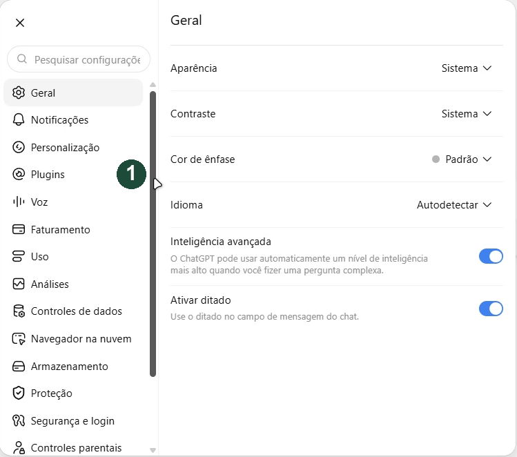
Task: Click the Voz waveform icon
Action: pyautogui.click(x=19, y=202)
